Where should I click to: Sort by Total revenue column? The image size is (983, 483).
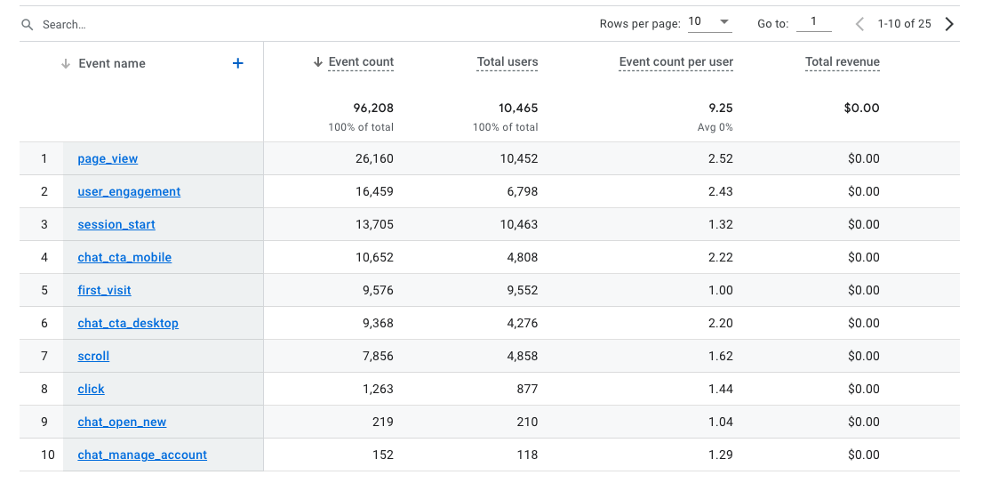842,62
